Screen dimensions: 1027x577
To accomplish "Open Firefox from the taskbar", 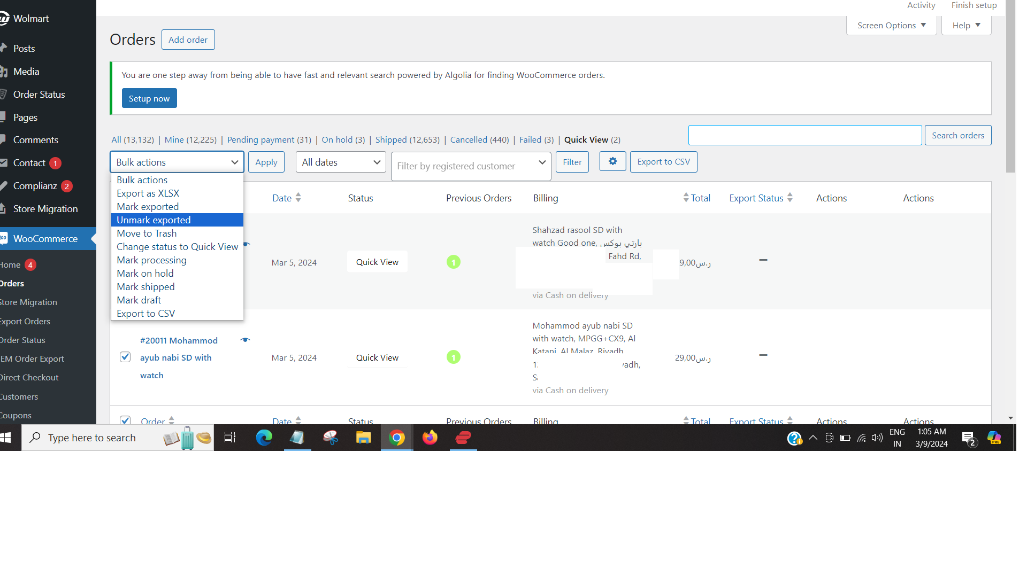I will point(430,438).
